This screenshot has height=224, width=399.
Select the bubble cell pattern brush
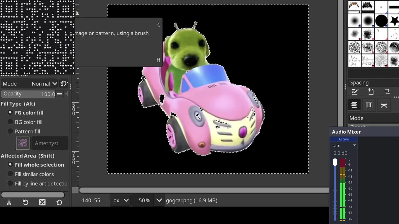coord(354,48)
